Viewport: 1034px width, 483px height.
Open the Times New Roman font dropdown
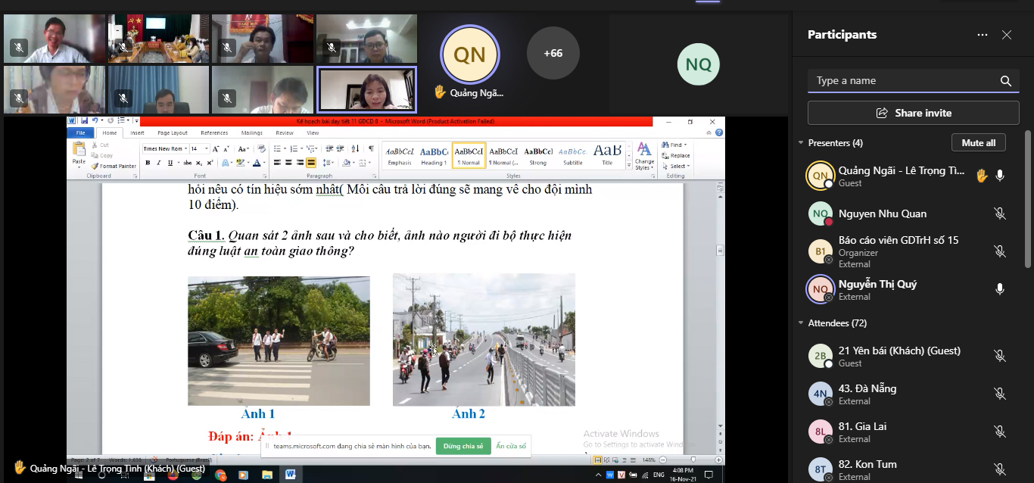185,149
